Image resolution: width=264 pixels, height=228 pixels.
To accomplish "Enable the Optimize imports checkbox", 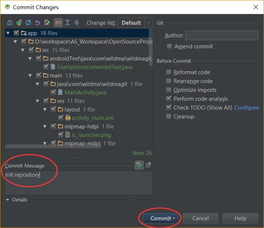I will [169, 89].
